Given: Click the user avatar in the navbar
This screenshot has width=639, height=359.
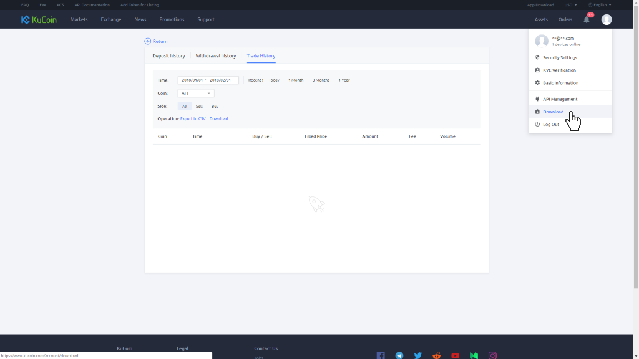Looking at the screenshot, I should click(x=607, y=19).
